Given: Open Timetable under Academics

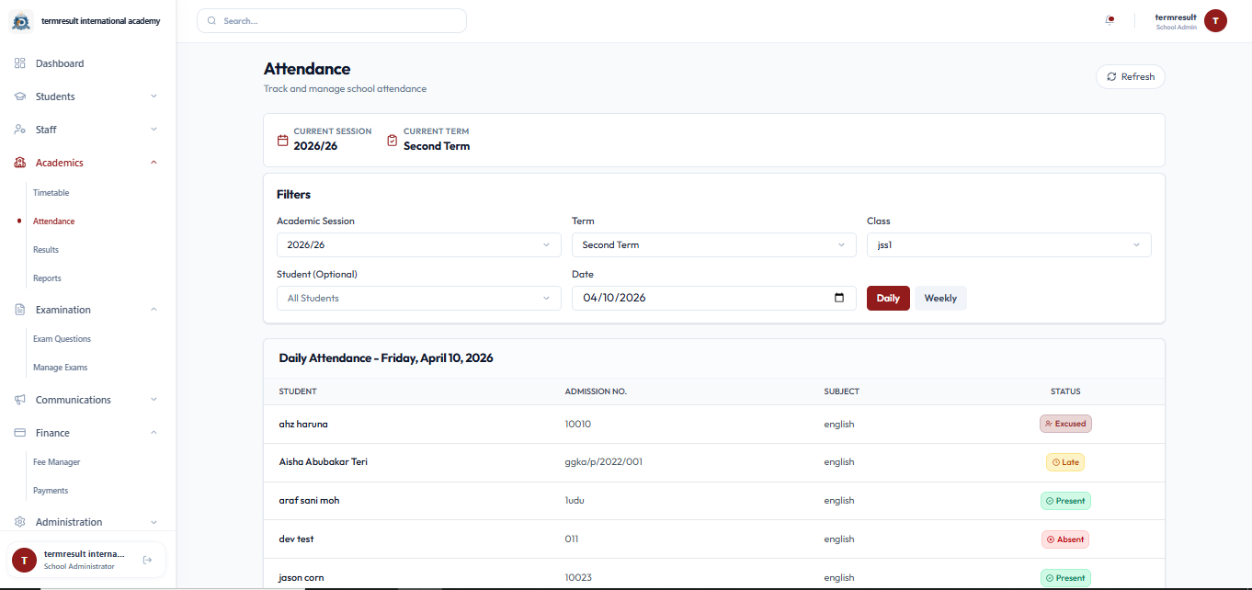Looking at the screenshot, I should [51, 193].
